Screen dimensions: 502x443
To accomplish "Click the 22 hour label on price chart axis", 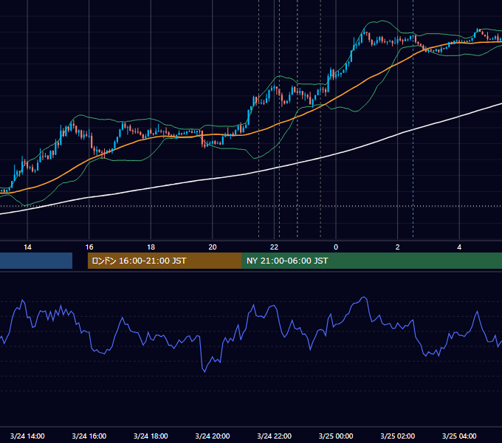I will coord(274,247).
